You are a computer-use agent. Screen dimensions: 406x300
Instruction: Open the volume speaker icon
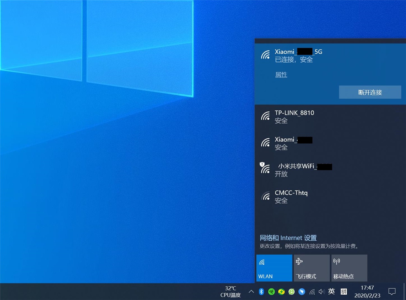click(x=322, y=291)
